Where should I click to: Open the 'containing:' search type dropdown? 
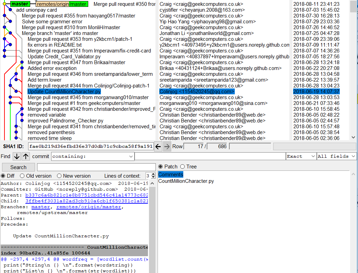pos(93,156)
